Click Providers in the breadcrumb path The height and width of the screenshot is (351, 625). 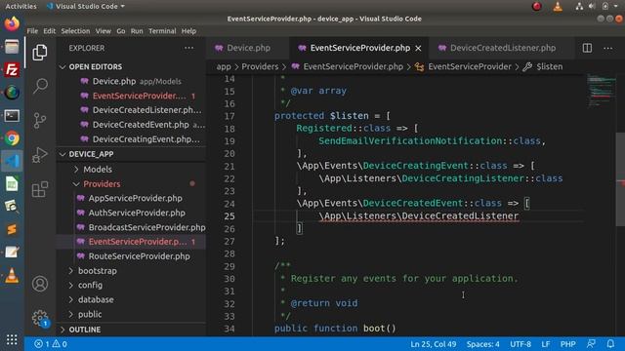pos(260,66)
